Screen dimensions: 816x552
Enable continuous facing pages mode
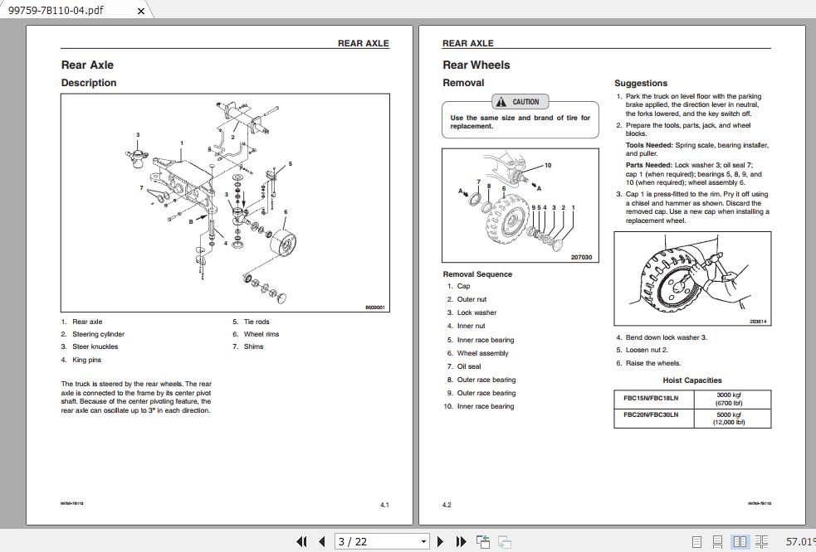[761, 541]
